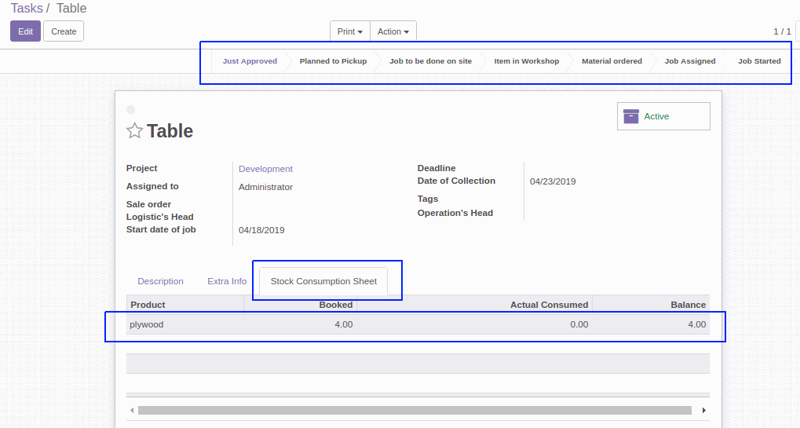Toggle the Active status button
The width and height of the screenshot is (800, 428).
tap(663, 116)
